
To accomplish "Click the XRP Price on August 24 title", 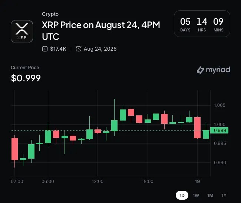I will pyautogui.click(x=101, y=31).
